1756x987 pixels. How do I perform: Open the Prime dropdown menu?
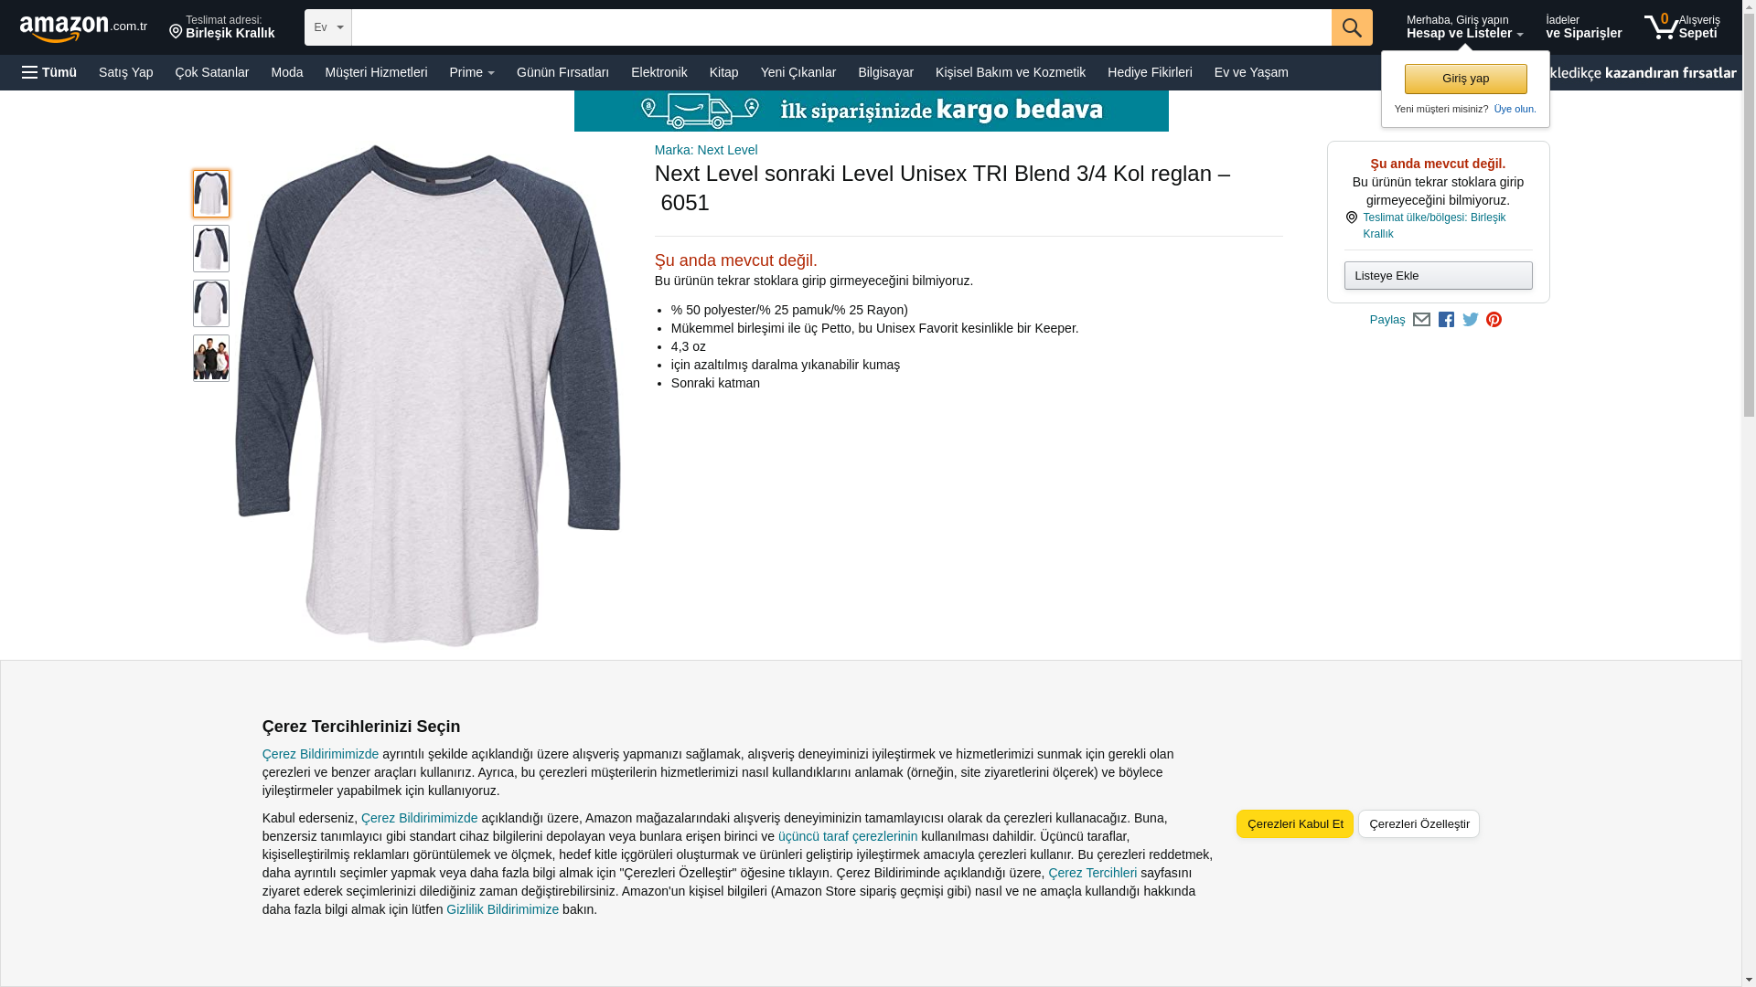(x=472, y=72)
